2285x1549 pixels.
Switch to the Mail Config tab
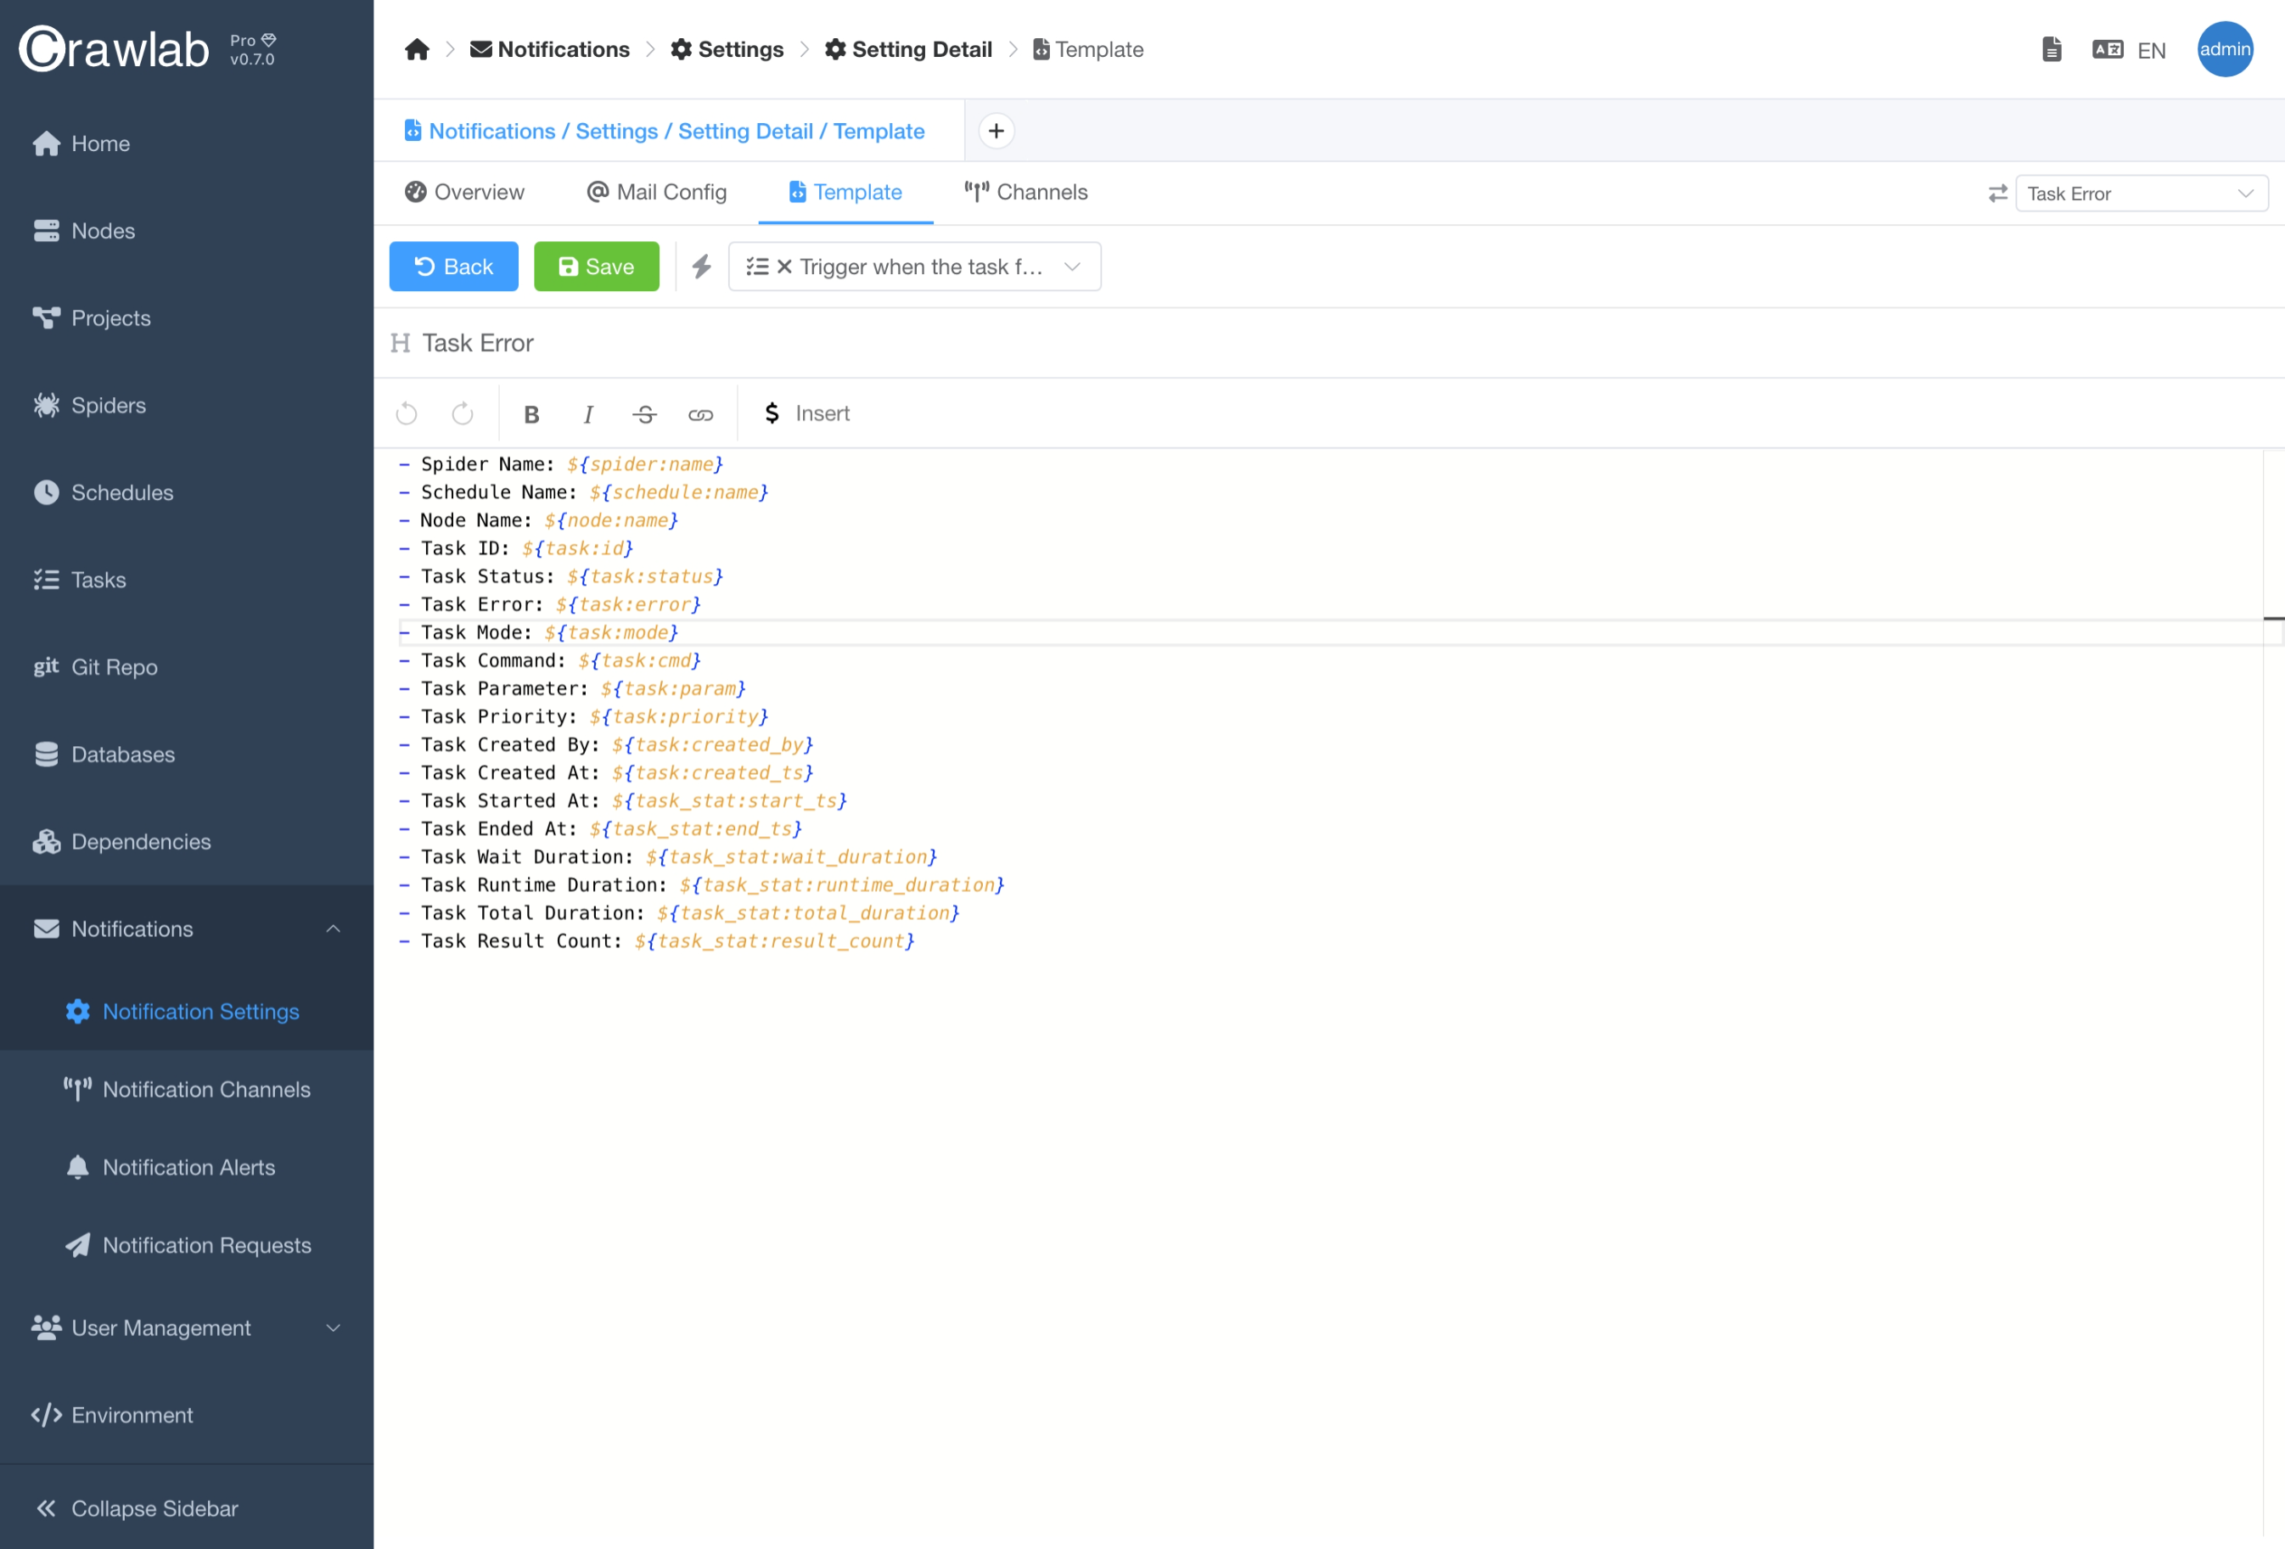(657, 193)
